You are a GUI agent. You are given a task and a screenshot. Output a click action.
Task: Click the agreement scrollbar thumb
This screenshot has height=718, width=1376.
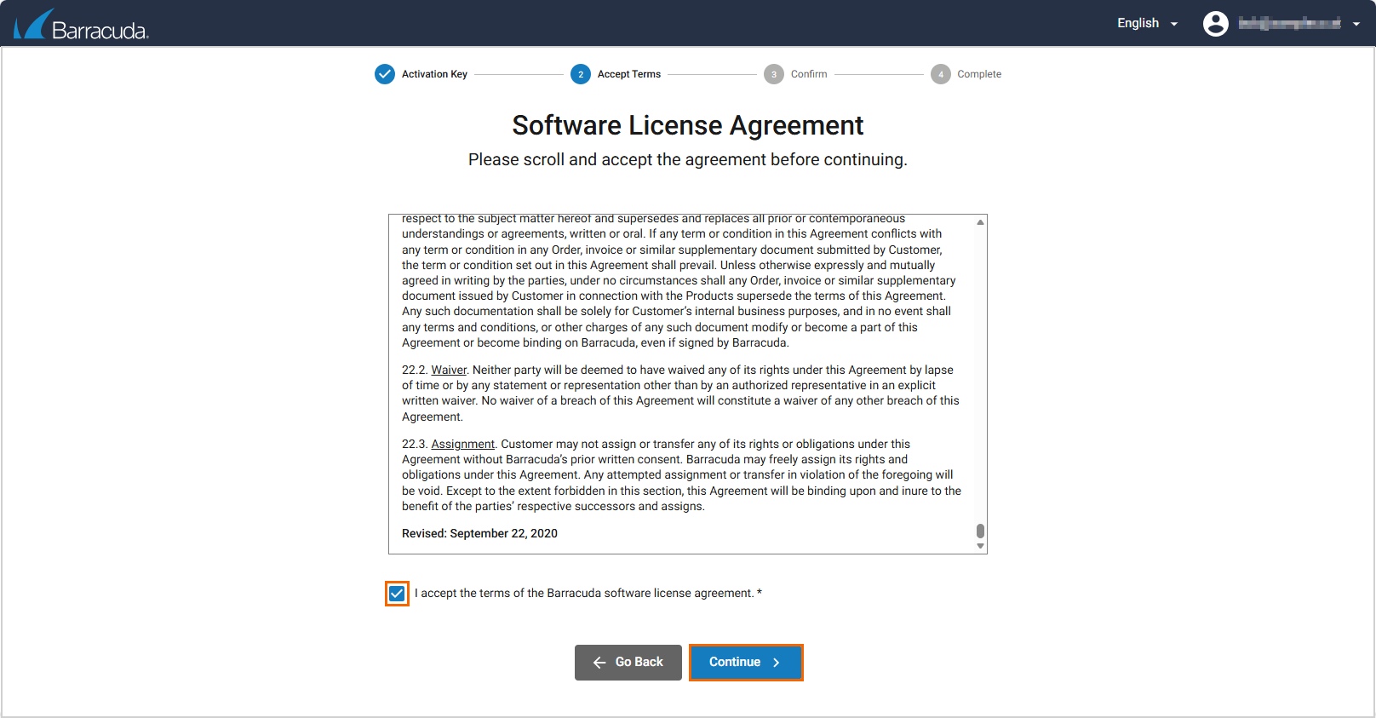pyautogui.click(x=981, y=531)
